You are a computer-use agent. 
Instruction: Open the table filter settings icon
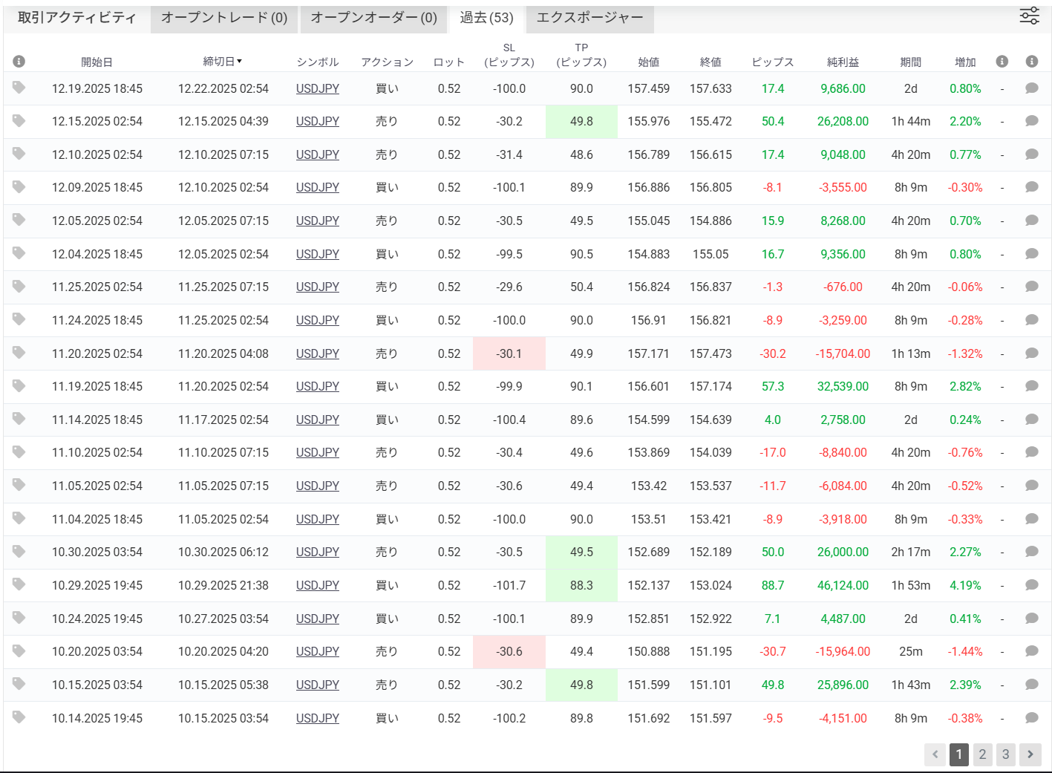(1029, 16)
